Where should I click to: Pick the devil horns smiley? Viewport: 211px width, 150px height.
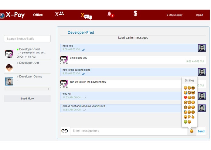193,93
